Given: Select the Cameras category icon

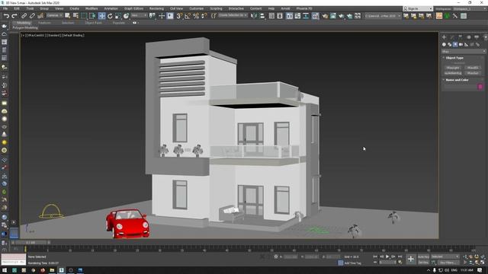Looking at the screenshot, I should pyautogui.click(x=461, y=44).
